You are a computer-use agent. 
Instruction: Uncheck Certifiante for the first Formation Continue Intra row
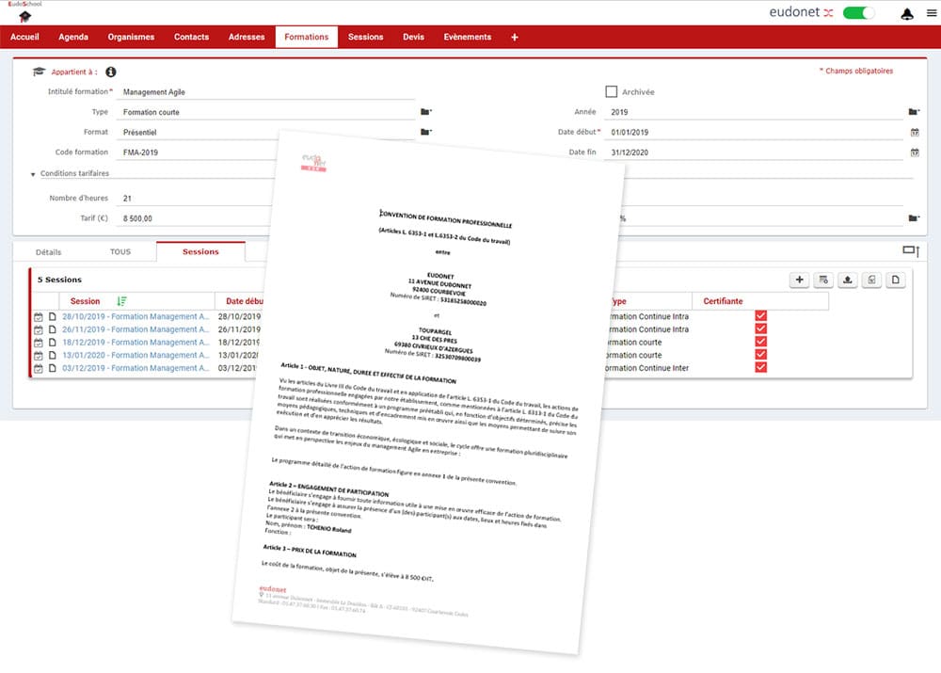[760, 315]
